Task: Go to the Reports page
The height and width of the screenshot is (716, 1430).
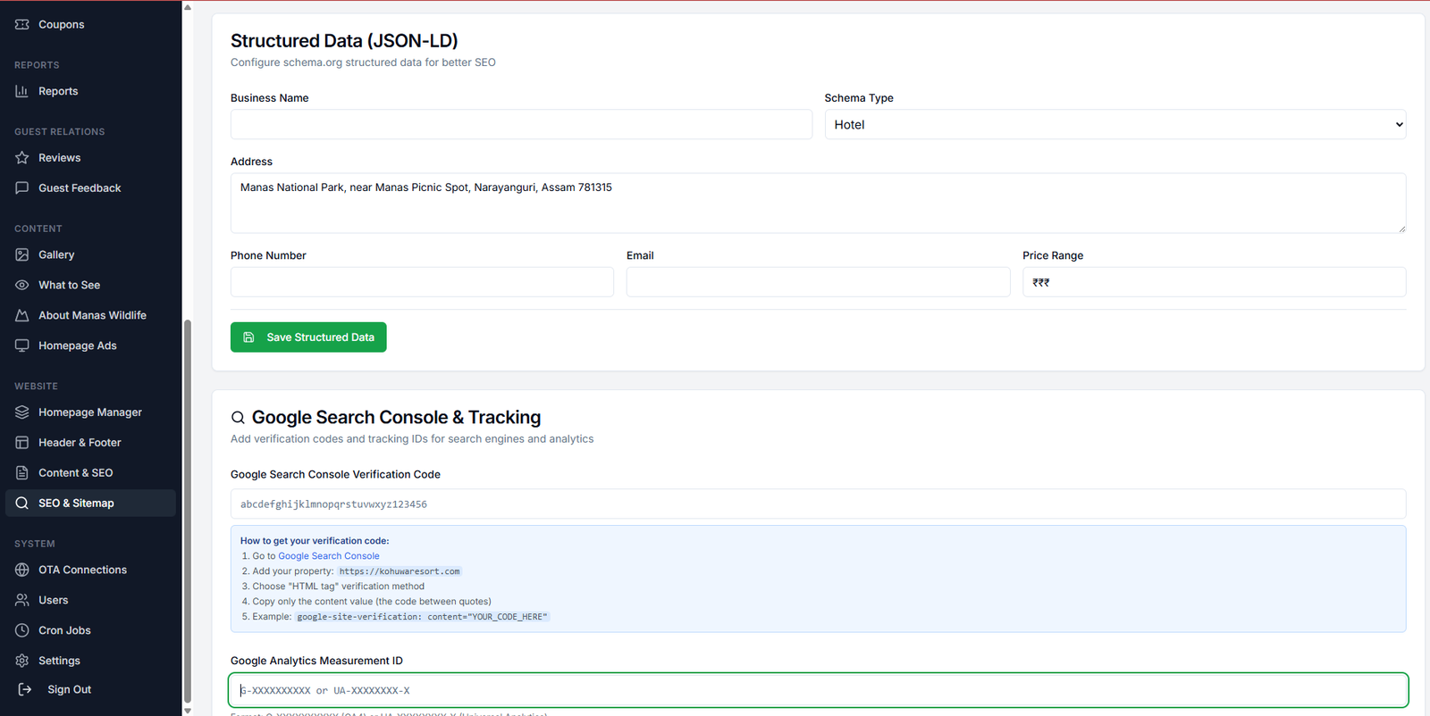Action: click(x=90, y=91)
